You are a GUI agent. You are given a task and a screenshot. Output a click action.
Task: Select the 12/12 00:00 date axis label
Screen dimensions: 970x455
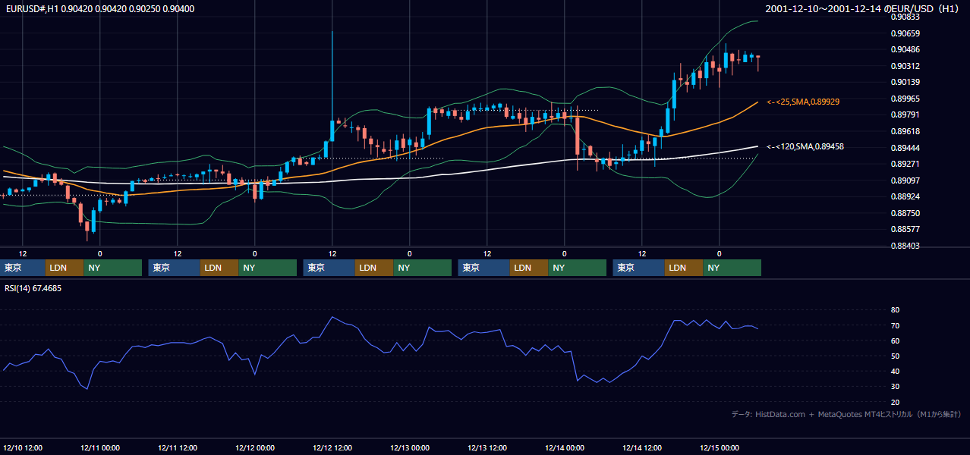[x=255, y=447]
